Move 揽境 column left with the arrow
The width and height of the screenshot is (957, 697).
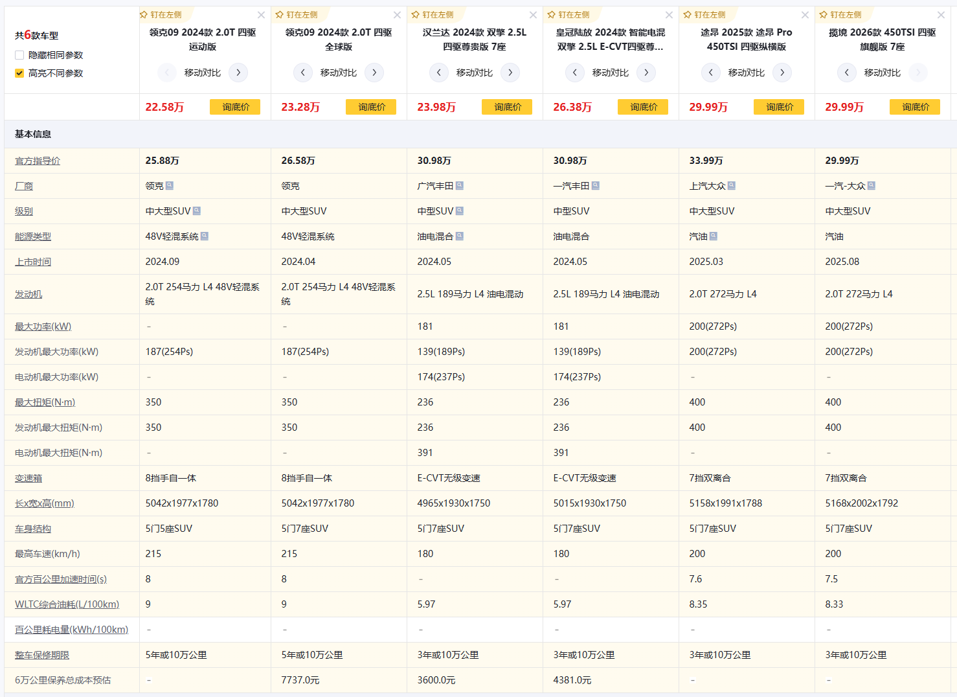coord(847,73)
